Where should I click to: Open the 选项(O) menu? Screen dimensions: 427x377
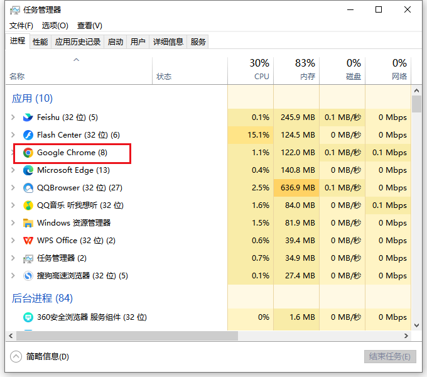point(55,26)
